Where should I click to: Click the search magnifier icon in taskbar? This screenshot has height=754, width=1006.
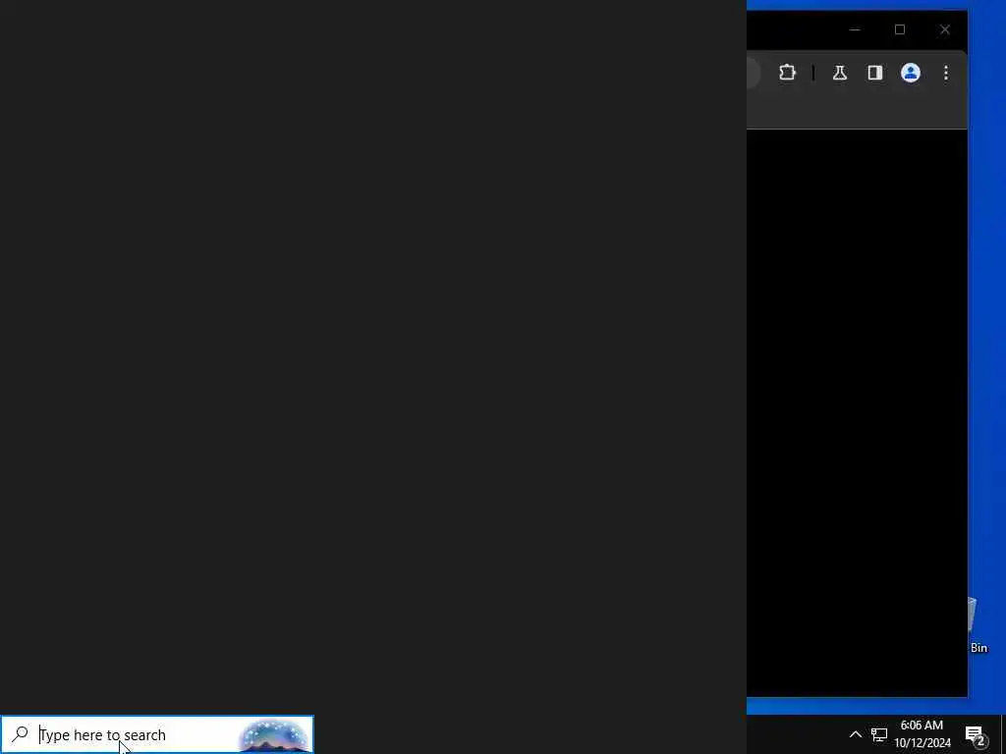[20, 734]
